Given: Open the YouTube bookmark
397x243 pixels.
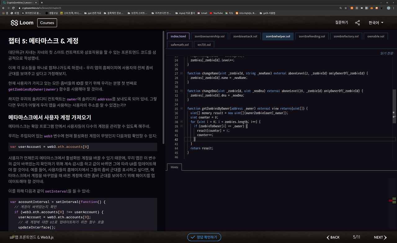Looking at the screenshot, I should pyautogui.click(x=216, y=13).
